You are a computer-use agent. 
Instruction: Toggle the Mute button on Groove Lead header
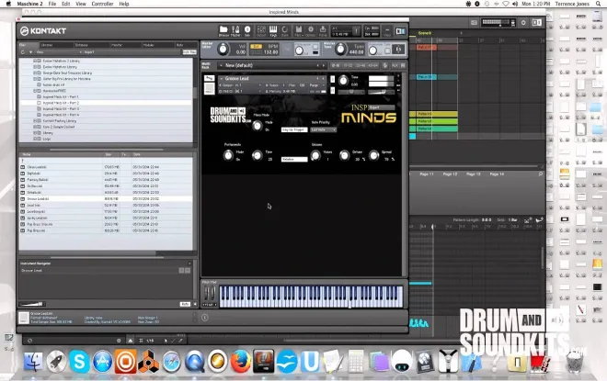[332, 90]
